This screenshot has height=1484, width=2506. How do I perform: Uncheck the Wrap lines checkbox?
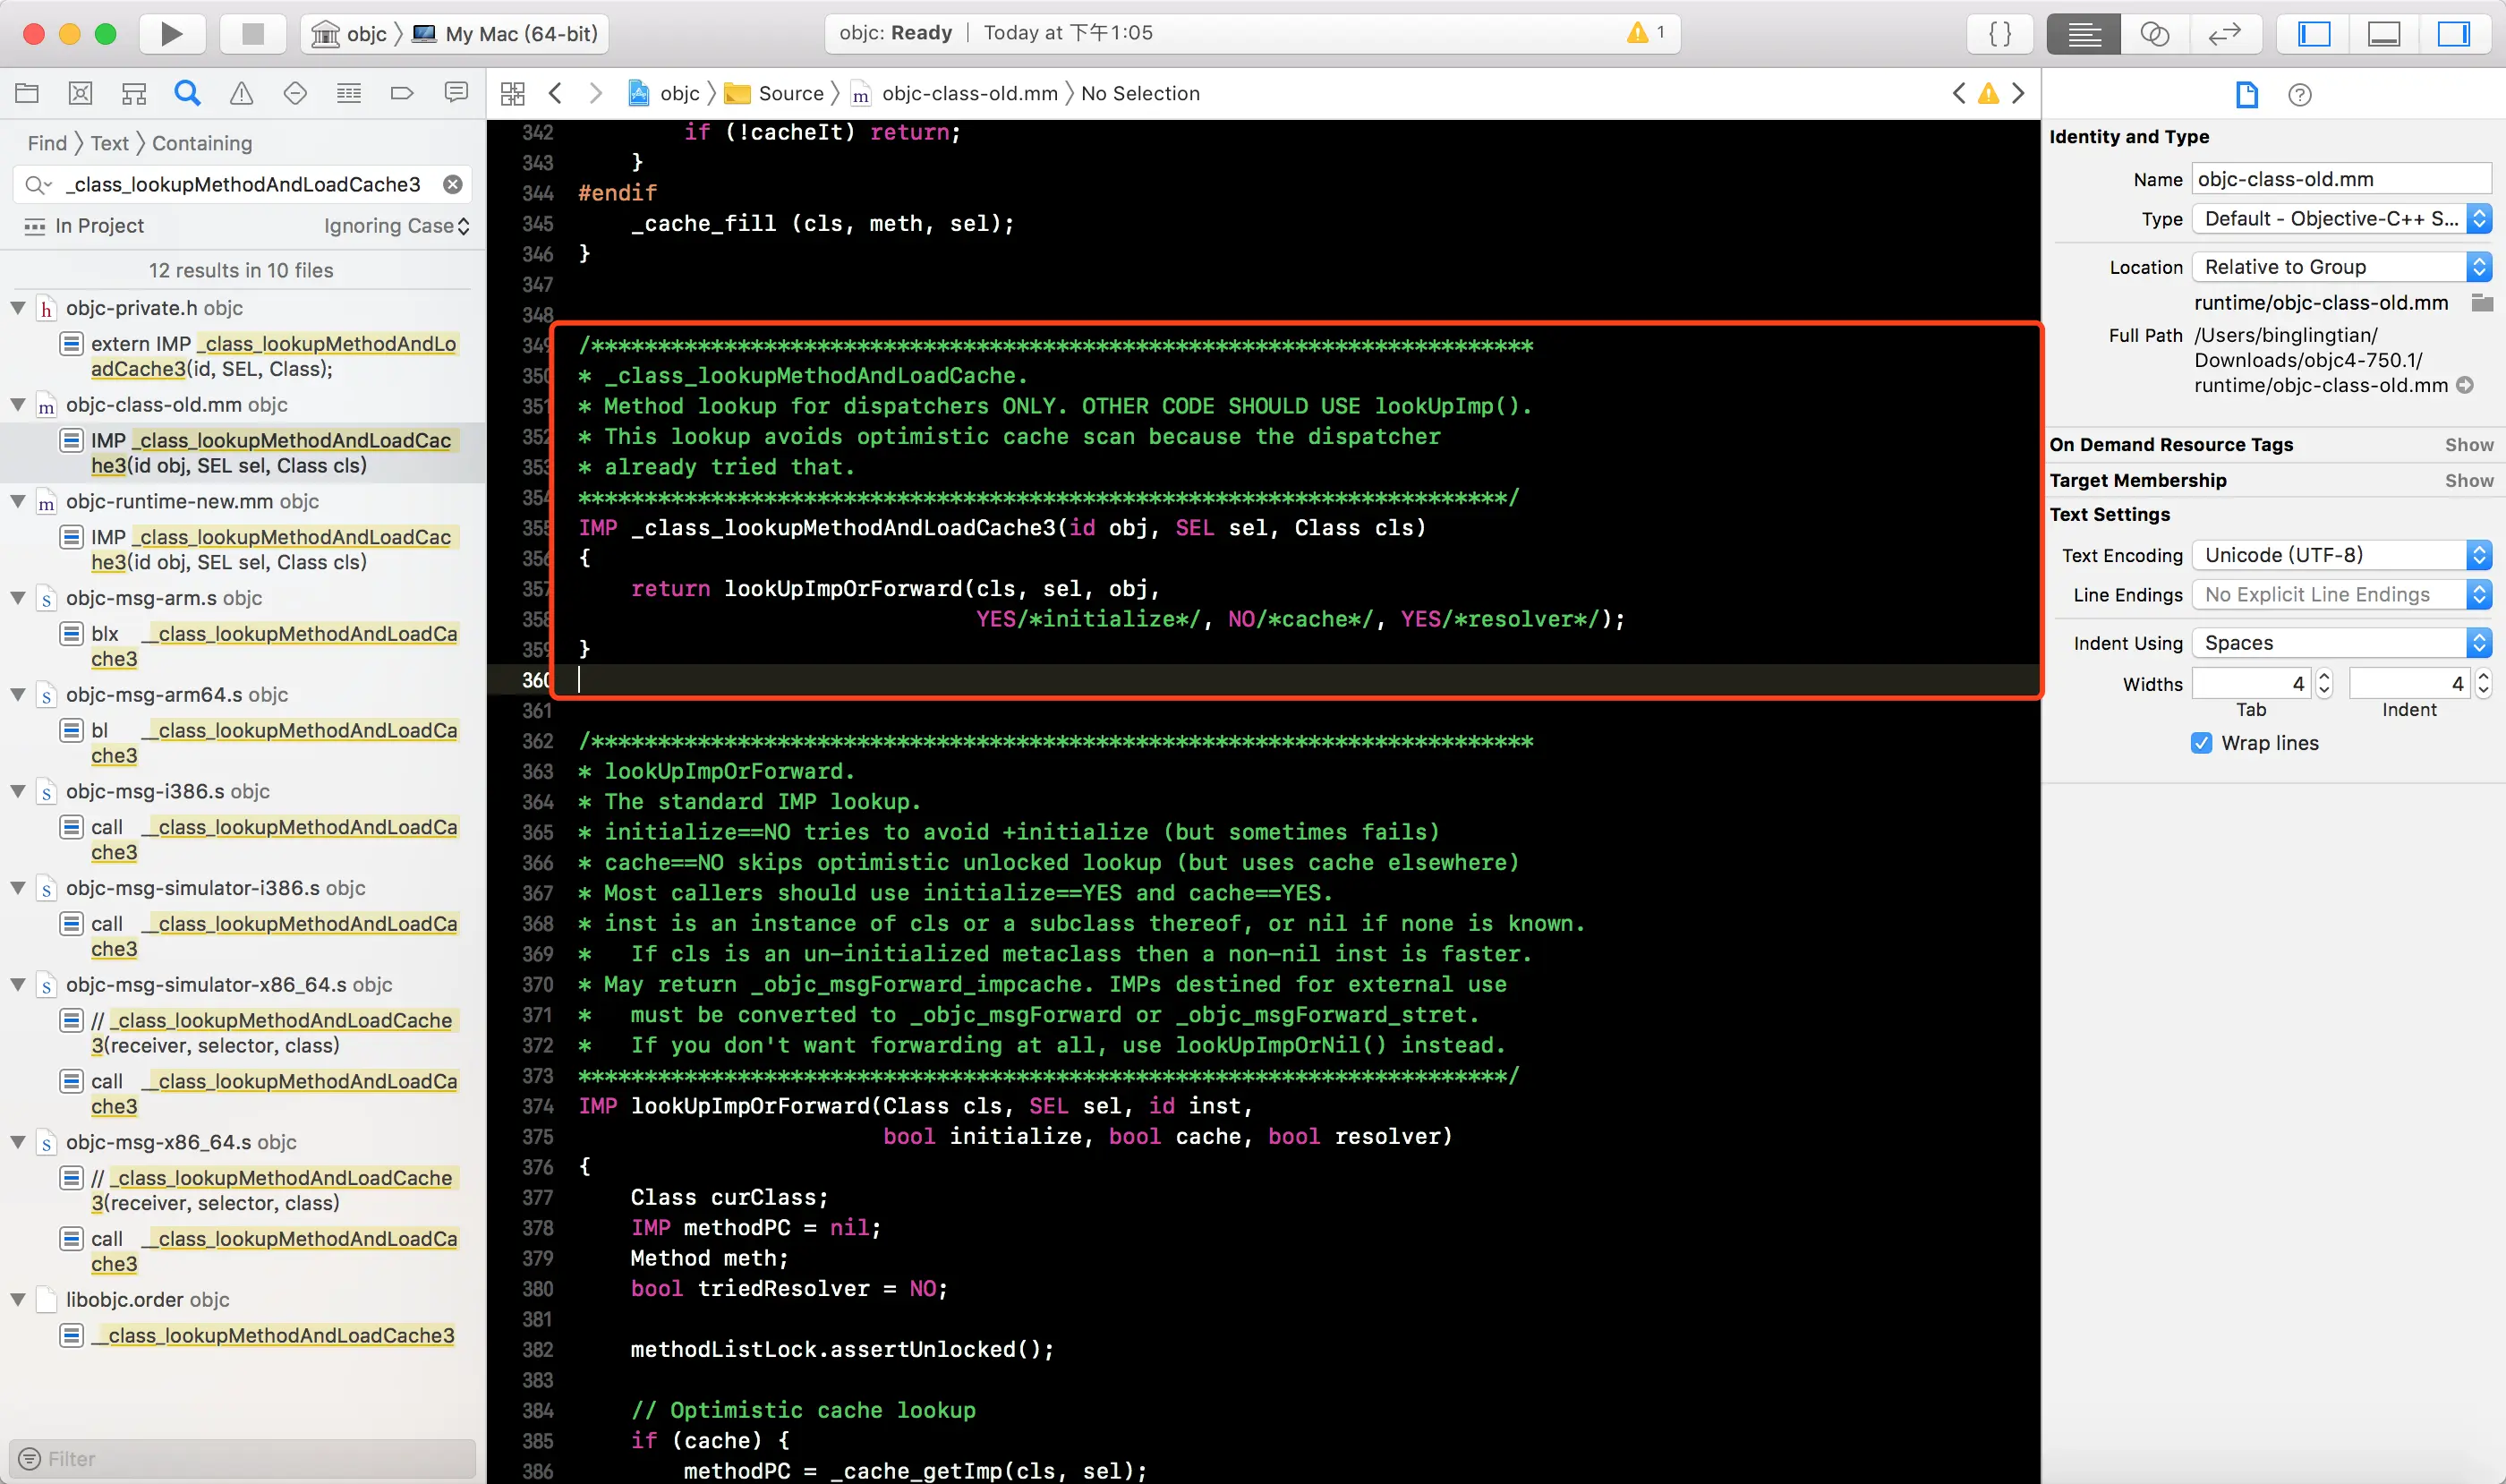tap(2201, 743)
